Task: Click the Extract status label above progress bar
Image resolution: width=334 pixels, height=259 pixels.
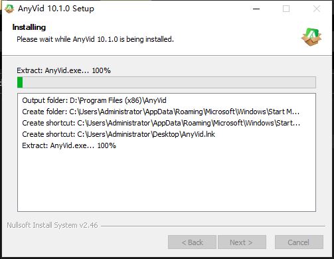Action: click(64, 70)
